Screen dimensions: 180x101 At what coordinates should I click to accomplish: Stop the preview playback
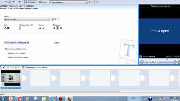click(145, 62)
